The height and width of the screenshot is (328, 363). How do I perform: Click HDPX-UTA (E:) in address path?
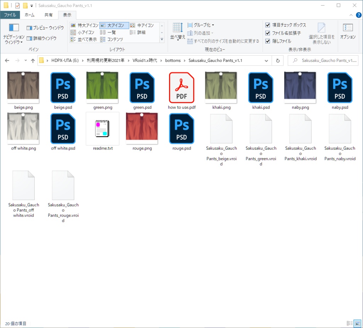[65, 61]
